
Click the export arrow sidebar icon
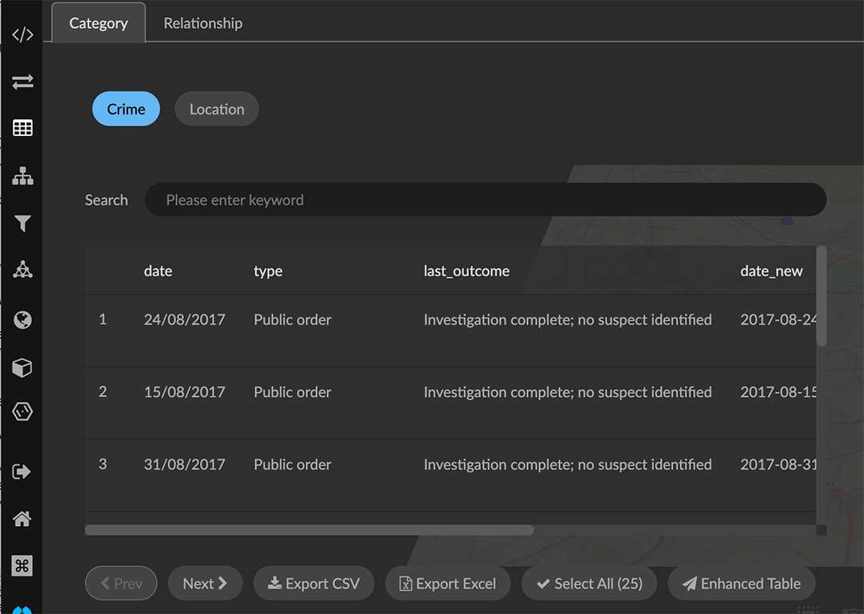point(22,472)
